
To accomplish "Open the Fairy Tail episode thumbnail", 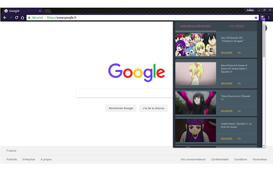I will pyautogui.click(x=196, y=44).
